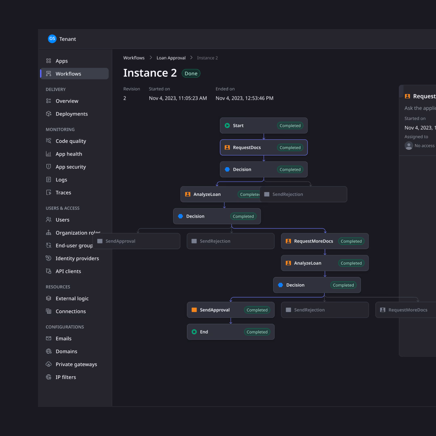This screenshot has width=436, height=436.
Task: Click the No access avatar in the details panel
Action: pos(409,146)
